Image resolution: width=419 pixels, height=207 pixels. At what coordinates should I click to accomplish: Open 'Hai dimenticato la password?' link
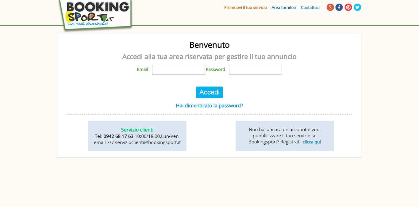pos(209,105)
